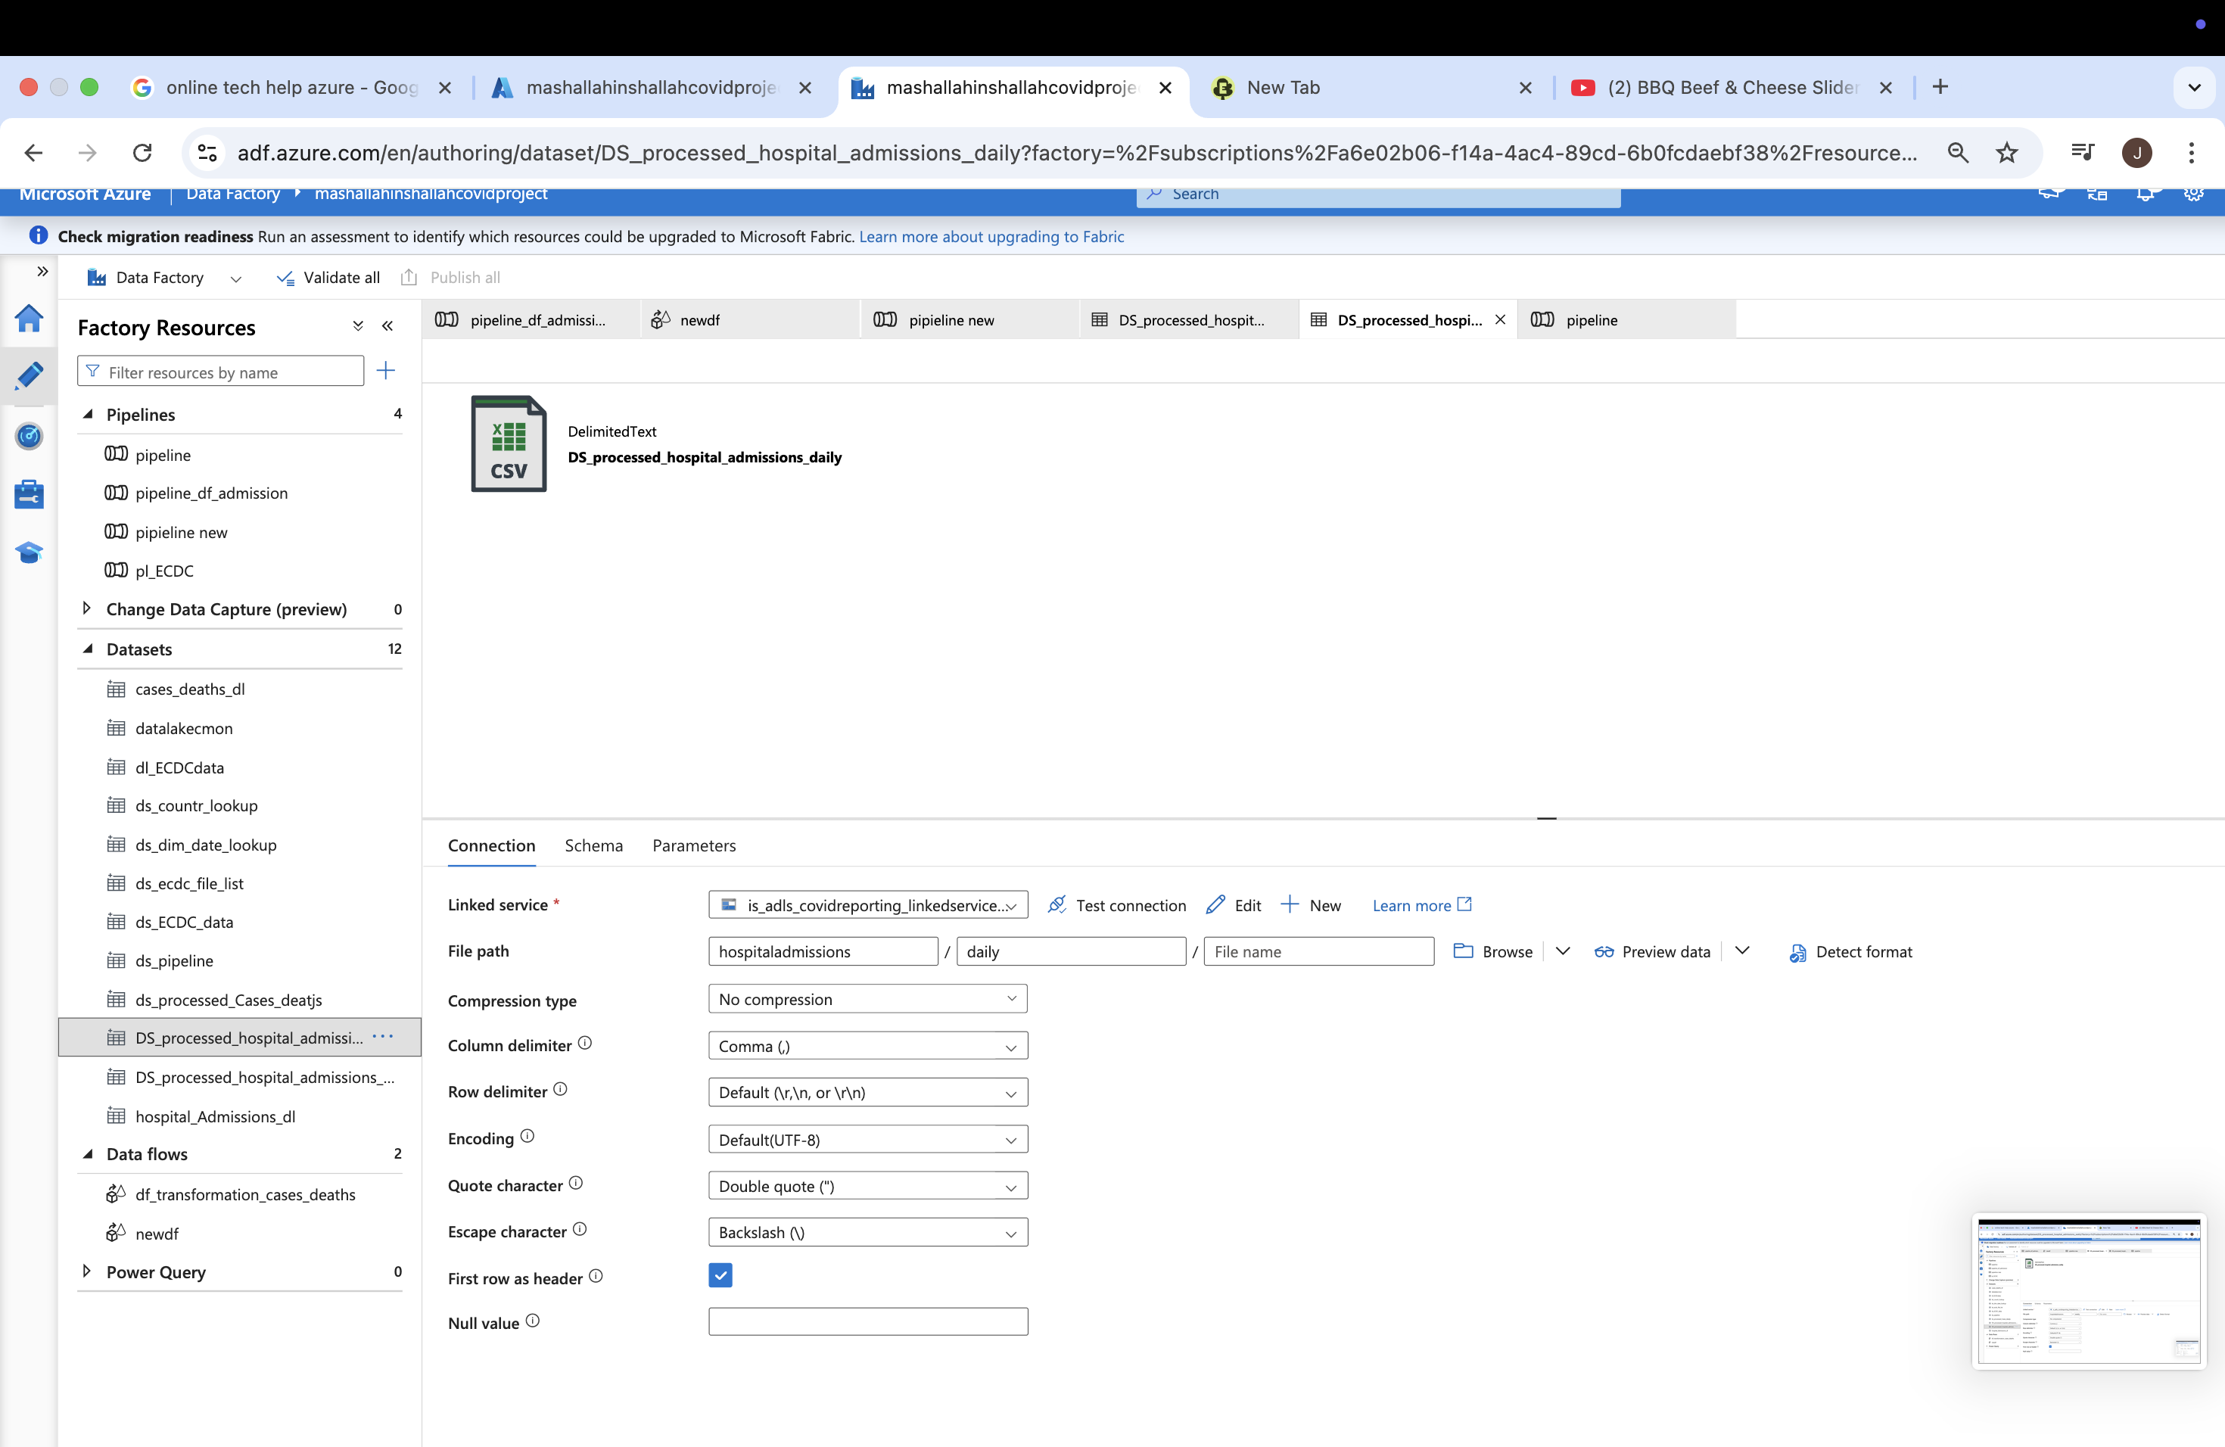Click the Detect format icon
This screenshot has height=1447, width=2225.
[x=1797, y=953]
